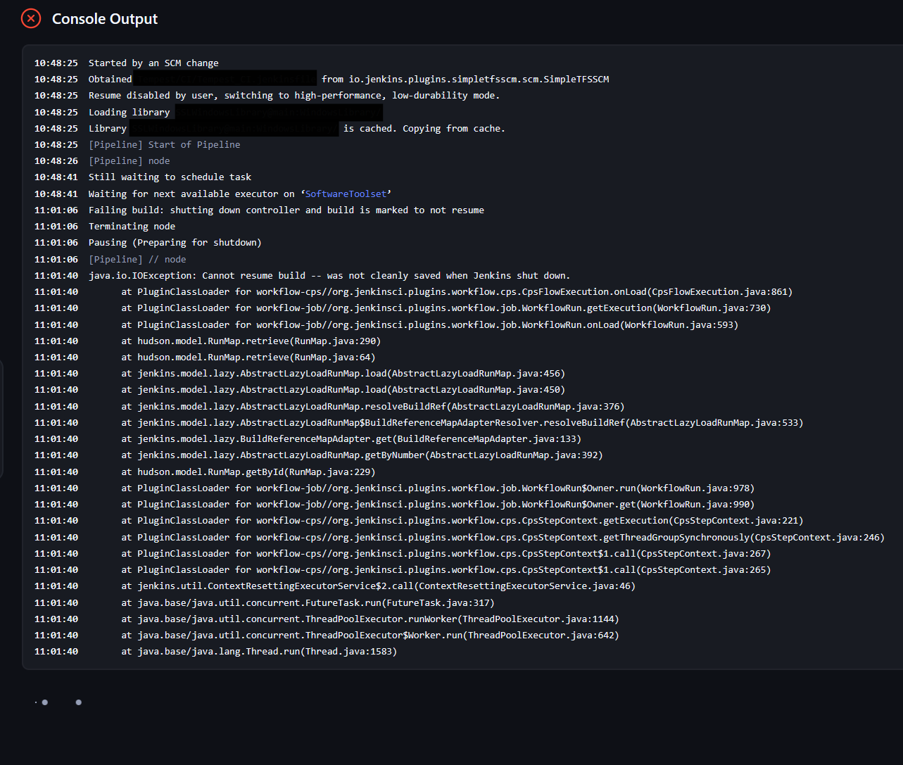This screenshot has width=903, height=765.
Task: Click the '[Pipeline] Start of Pipeline' entry
Action: point(164,145)
